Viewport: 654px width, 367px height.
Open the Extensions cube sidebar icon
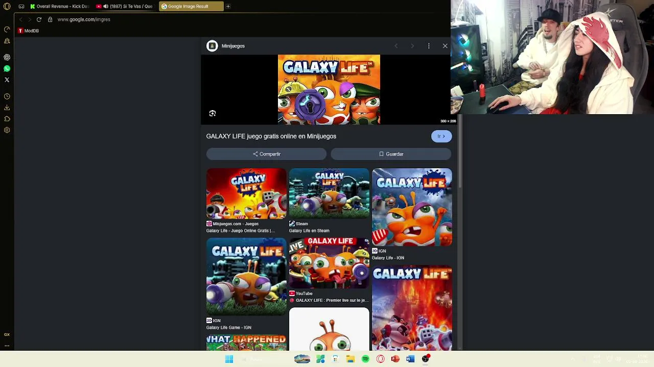[7, 119]
